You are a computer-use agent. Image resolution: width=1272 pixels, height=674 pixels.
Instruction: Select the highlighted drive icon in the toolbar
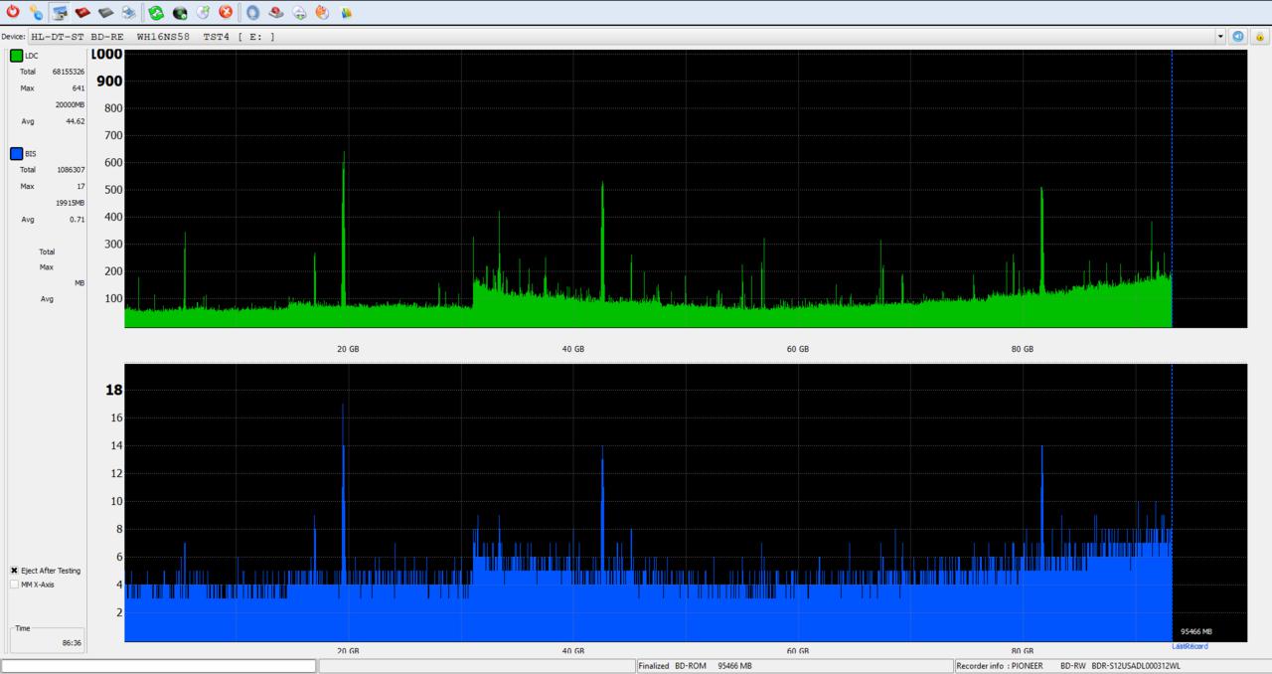60,12
